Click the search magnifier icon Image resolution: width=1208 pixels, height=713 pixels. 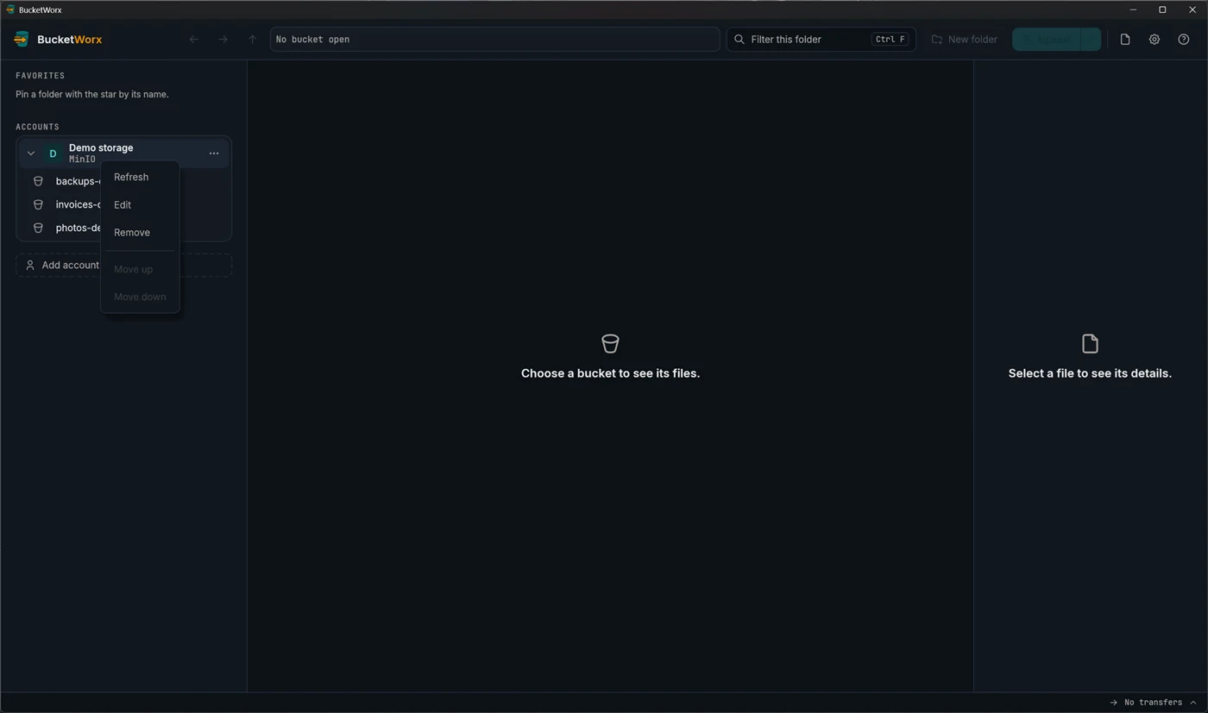click(x=739, y=40)
